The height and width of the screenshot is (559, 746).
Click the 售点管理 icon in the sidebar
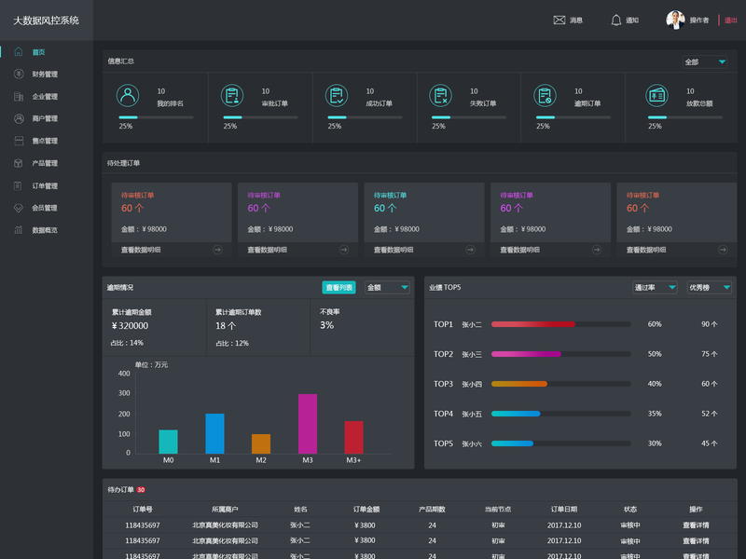(x=19, y=141)
